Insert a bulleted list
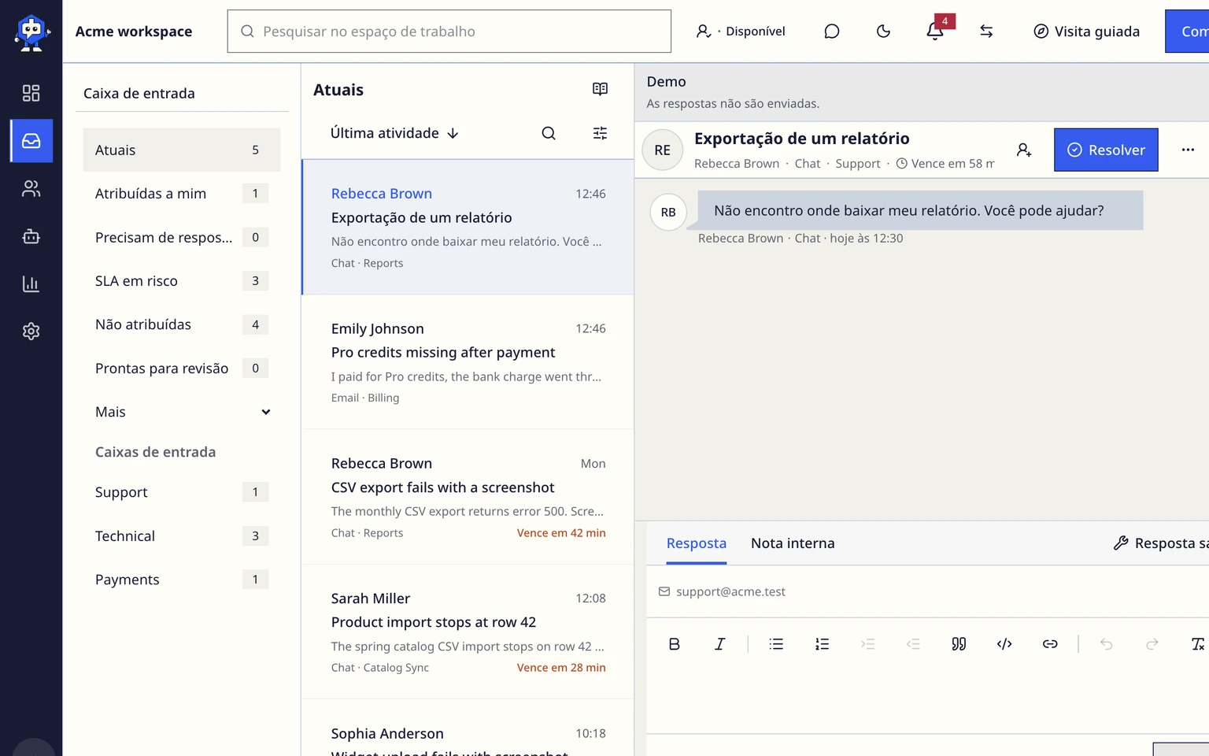The height and width of the screenshot is (756, 1209). (x=776, y=644)
